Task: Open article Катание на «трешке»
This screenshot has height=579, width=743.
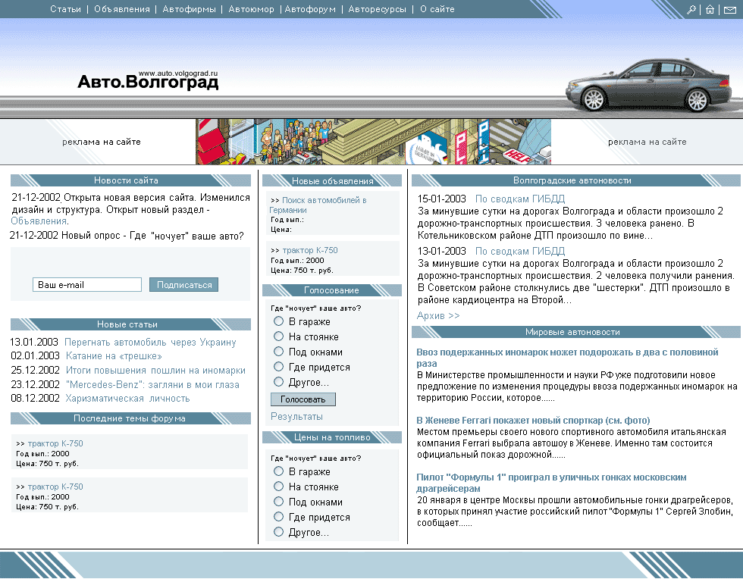Action: (114, 356)
